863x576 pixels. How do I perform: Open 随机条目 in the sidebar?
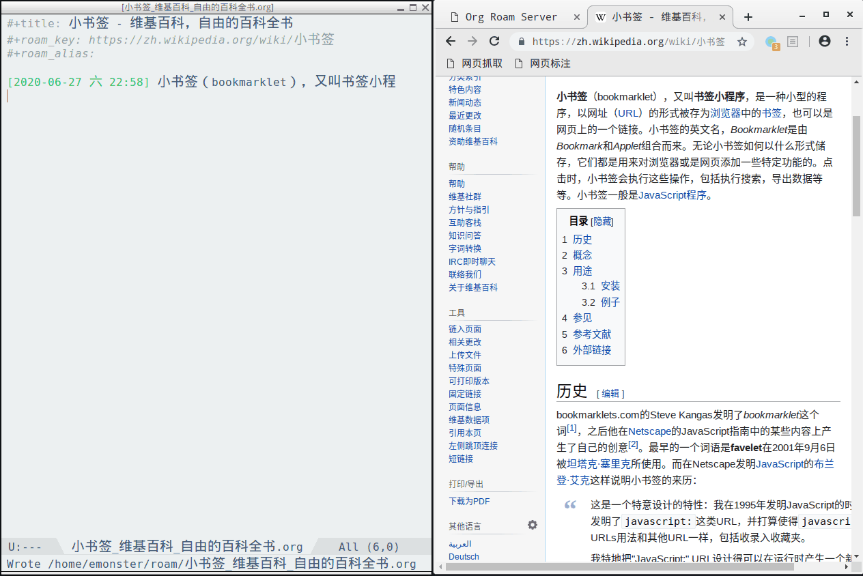(x=465, y=128)
